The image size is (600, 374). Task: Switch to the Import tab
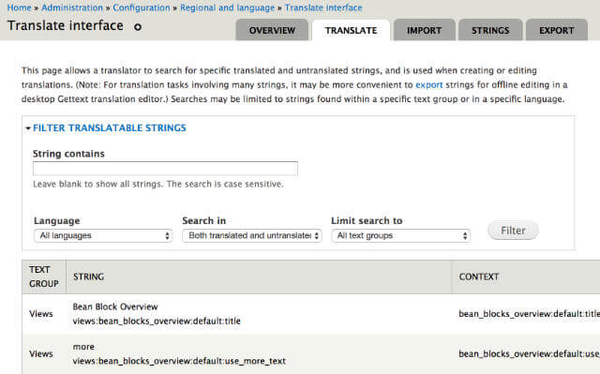point(424,30)
